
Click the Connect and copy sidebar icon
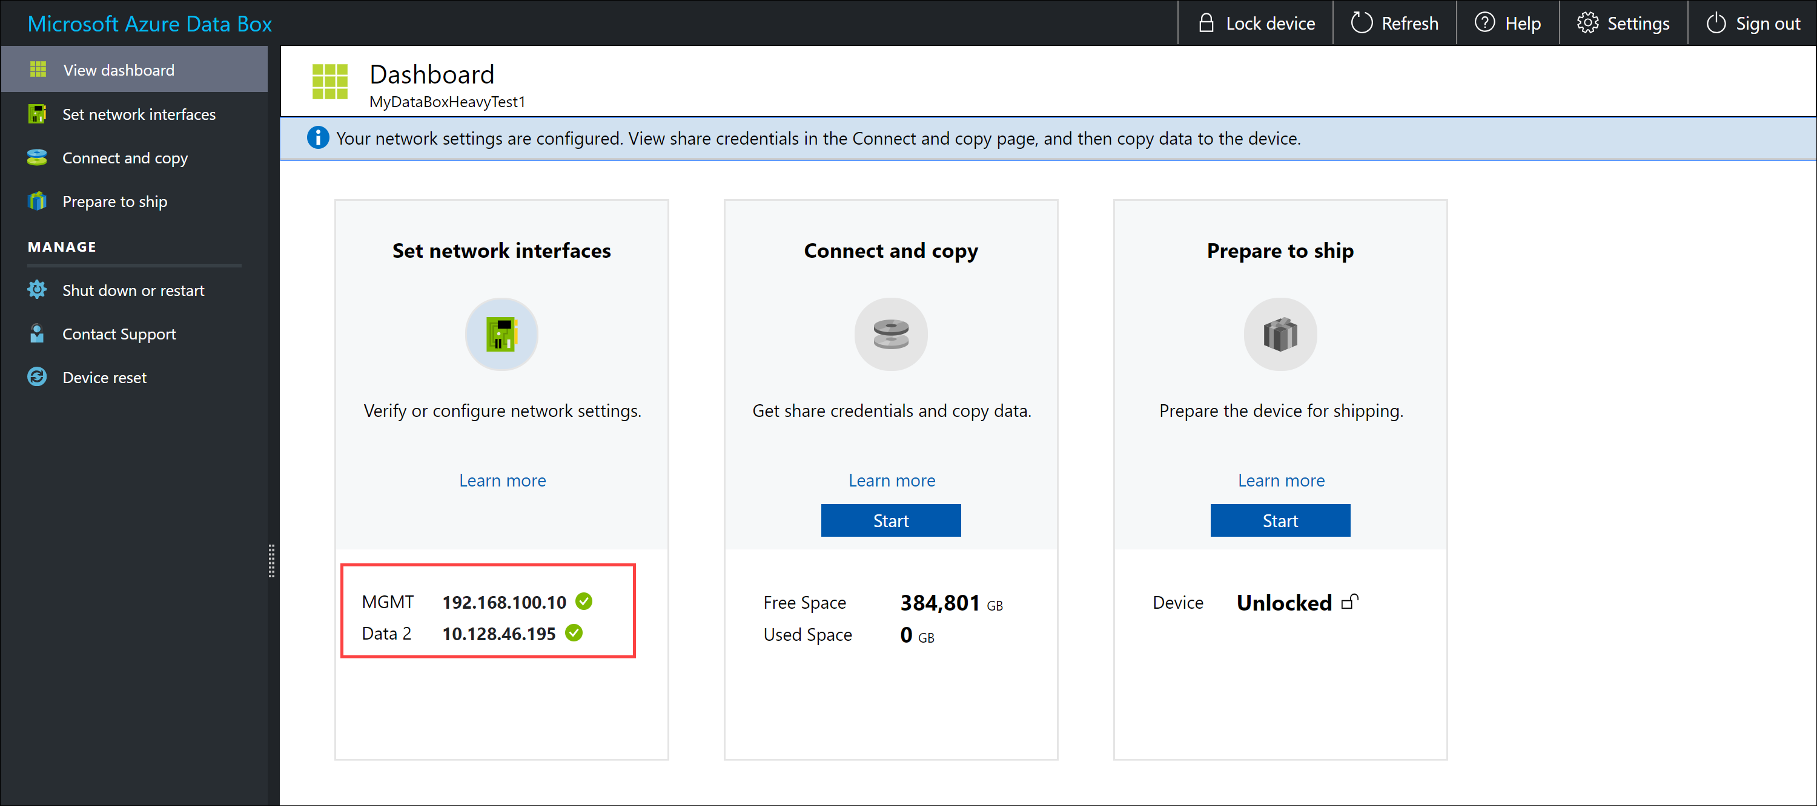(36, 157)
